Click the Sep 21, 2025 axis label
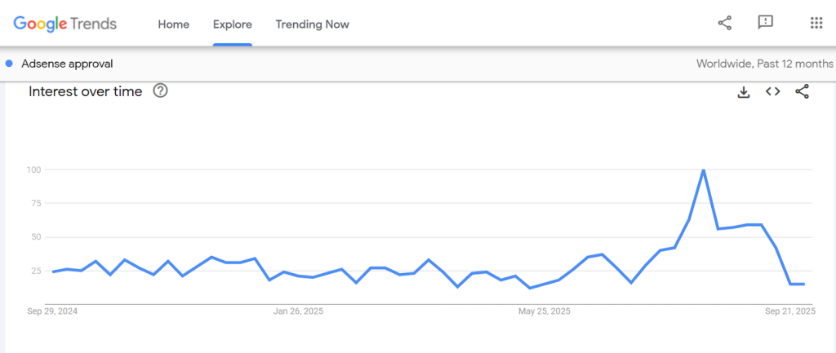 tap(789, 311)
